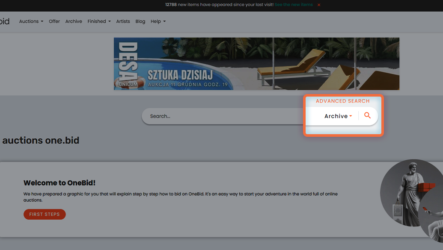Viewport: 443px width, 250px height.
Task: Expand the Help menu
Action: coord(158,21)
